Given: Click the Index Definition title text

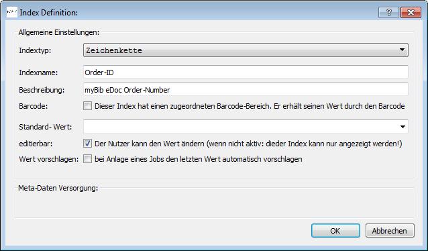Looking at the screenshot, I should (49, 13).
